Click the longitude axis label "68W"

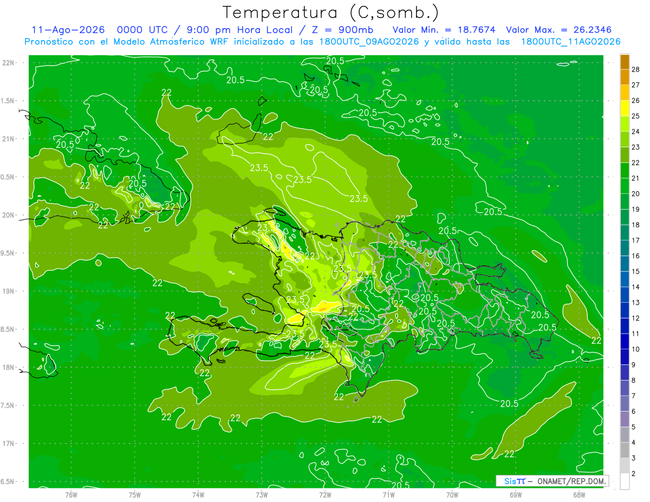click(579, 495)
